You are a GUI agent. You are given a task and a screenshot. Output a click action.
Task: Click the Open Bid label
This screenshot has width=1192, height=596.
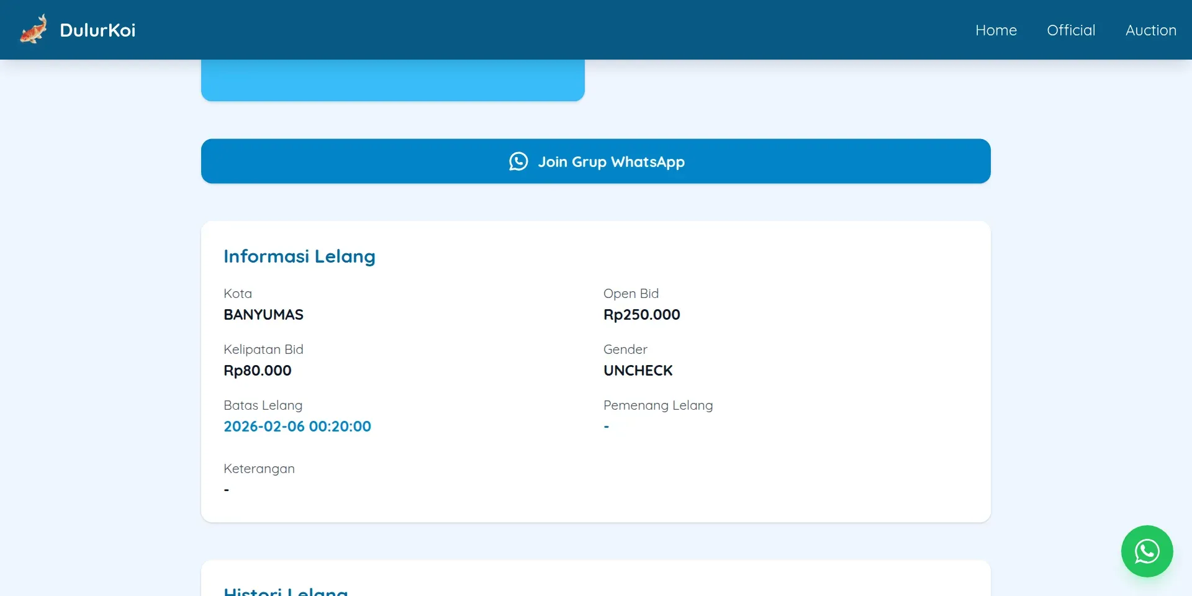pos(631,294)
